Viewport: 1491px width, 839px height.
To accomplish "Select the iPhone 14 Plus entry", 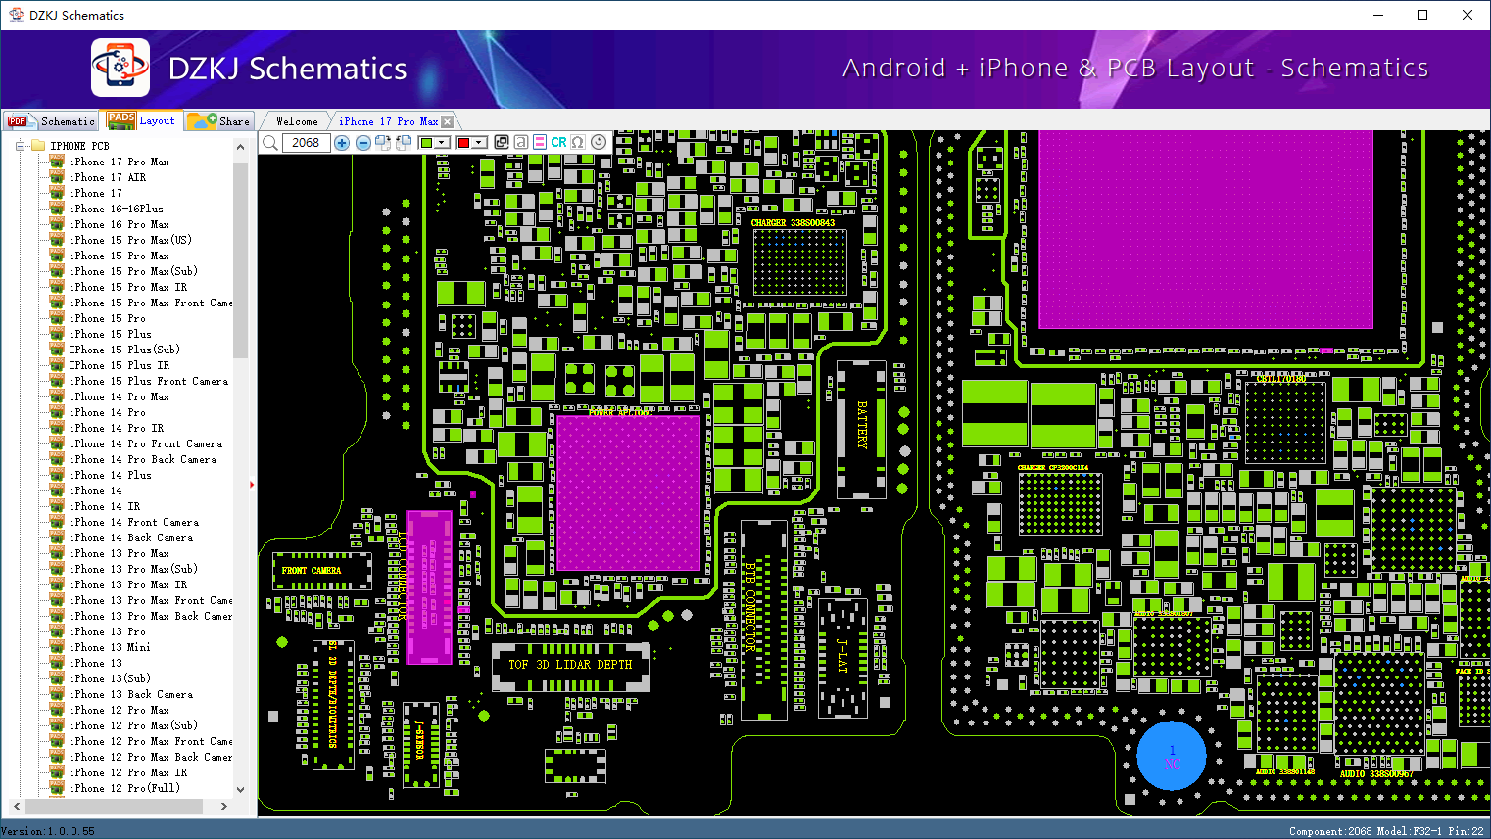I will 110,475.
